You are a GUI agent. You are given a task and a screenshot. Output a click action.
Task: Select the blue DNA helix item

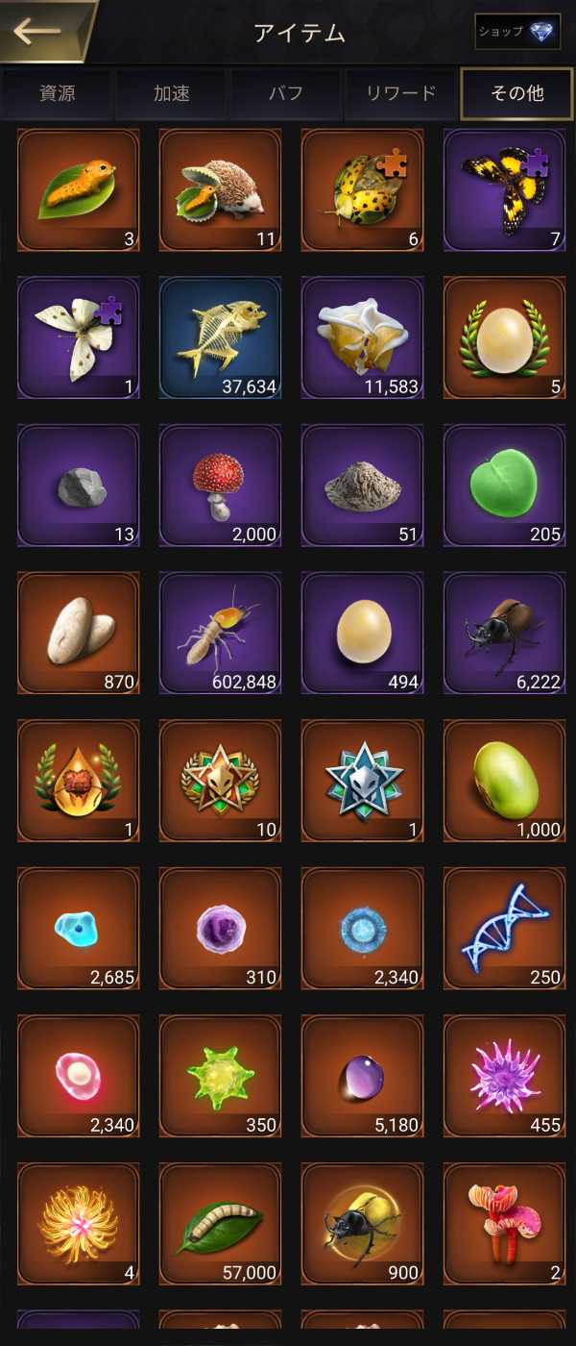[x=505, y=930]
